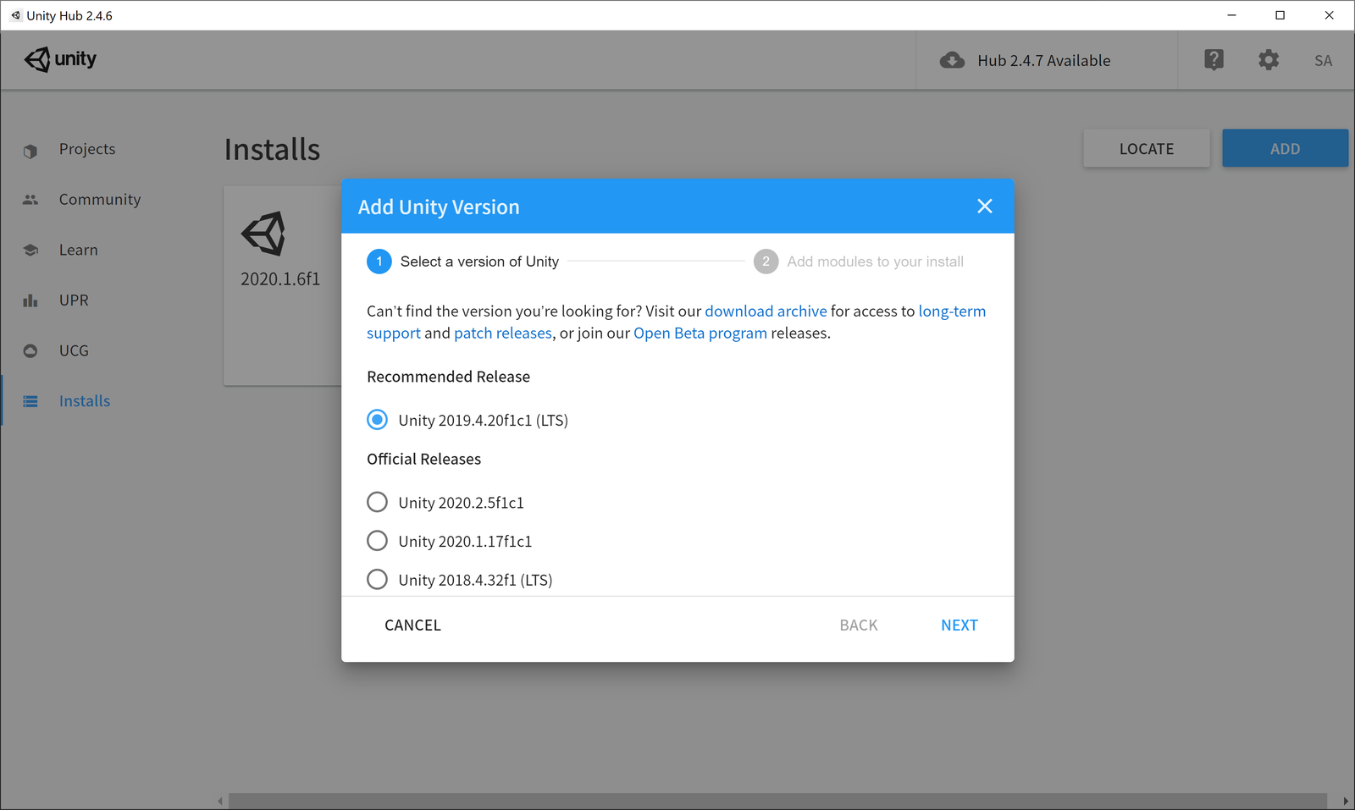
Task: Click the Community people icon
Action: (30, 200)
